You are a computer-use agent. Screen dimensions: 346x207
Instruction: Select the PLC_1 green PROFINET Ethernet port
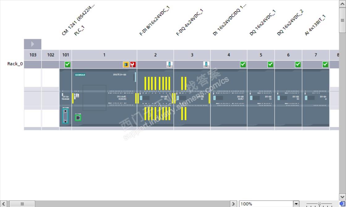coord(78,117)
